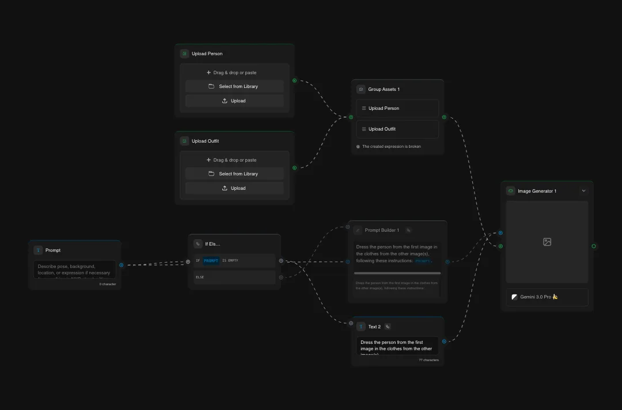Image resolution: width=622 pixels, height=410 pixels.
Task: Click the T icon on the Prompt node
Action: (39, 250)
